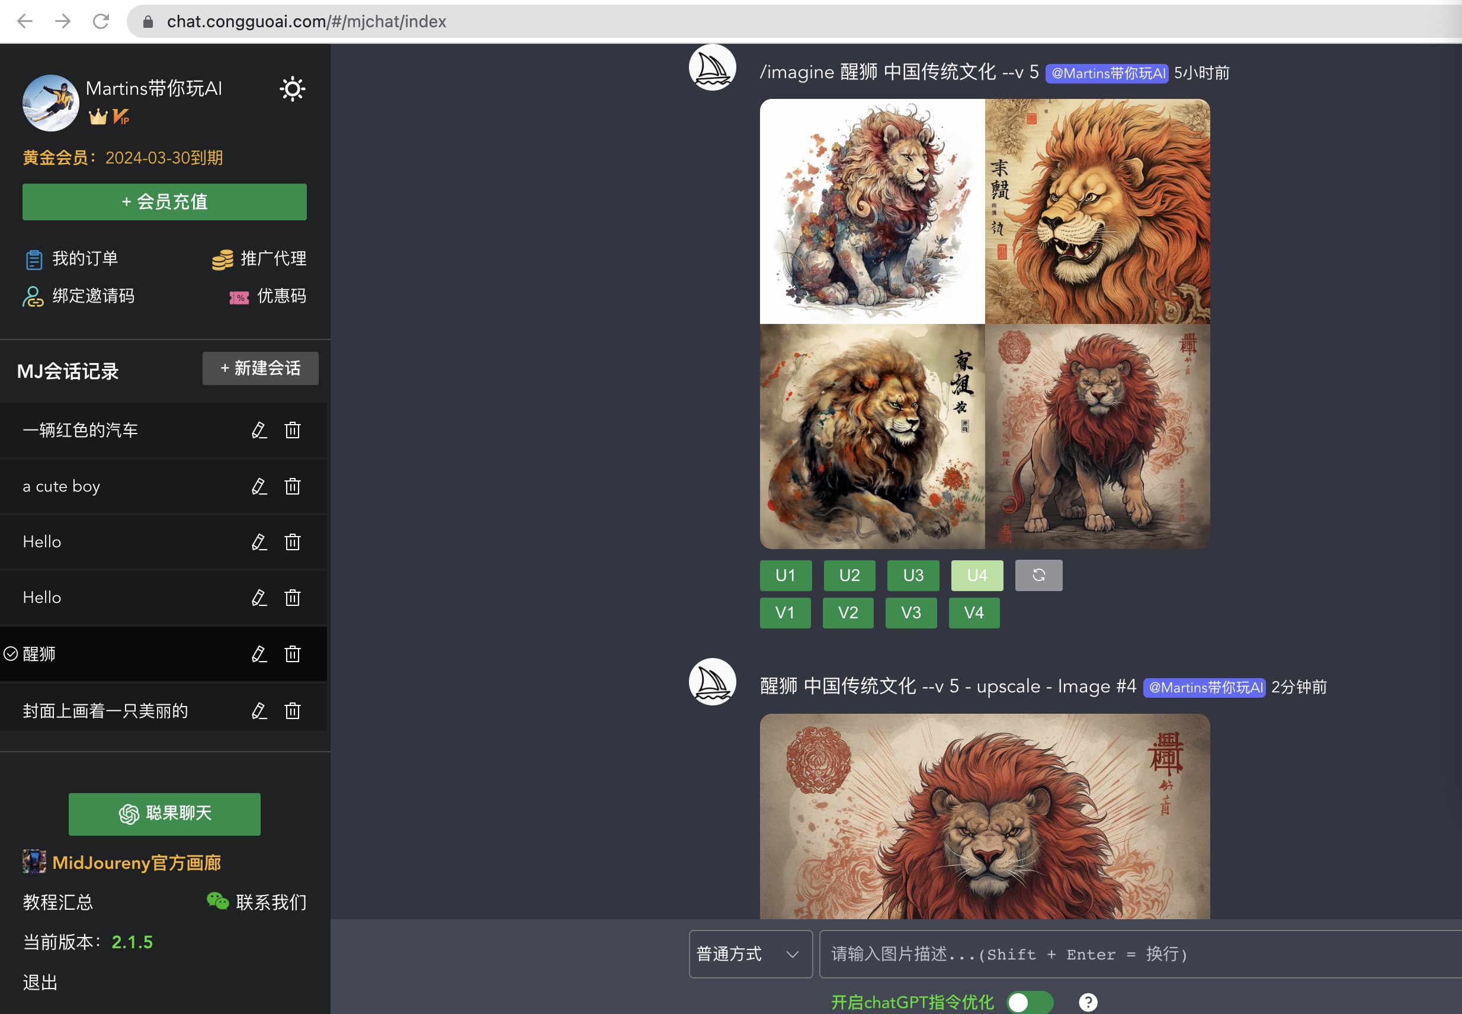Click the question mark help icon
The height and width of the screenshot is (1014, 1462).
point(1088,1002)
